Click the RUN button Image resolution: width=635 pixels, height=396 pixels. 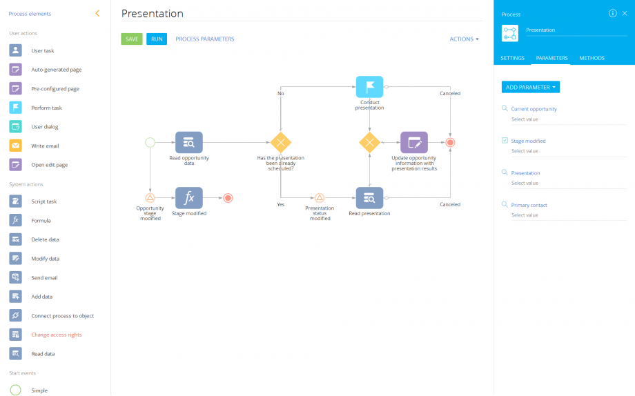(x=157, y=39)
